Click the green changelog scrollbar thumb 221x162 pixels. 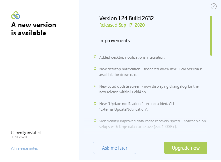point(211,36)
